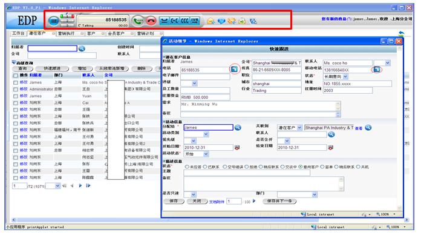Open calendar for 结束日期
This screenshot has width=421, height=238.
(x=330, y=147)
